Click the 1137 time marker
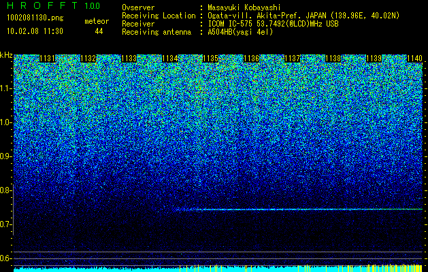 292,58
